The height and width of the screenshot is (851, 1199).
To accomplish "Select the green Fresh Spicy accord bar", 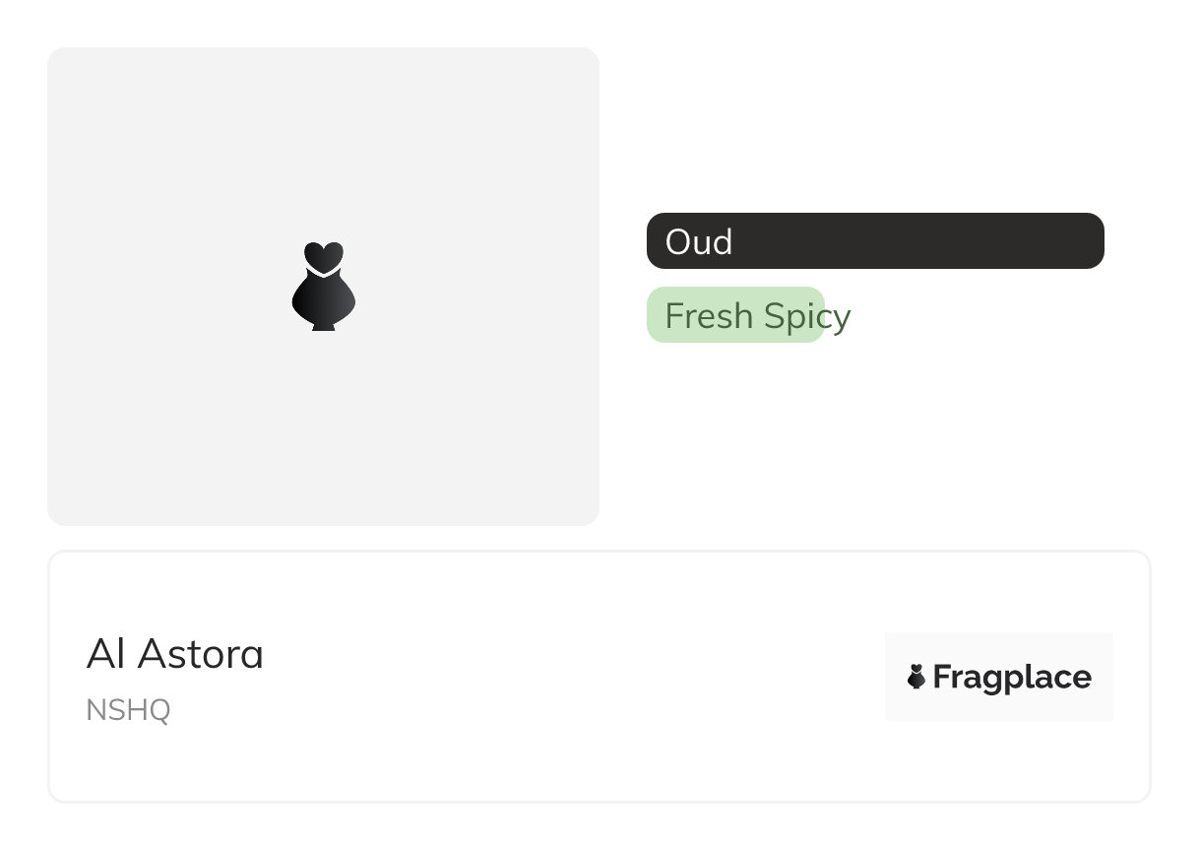I will (x=734, y=315).
